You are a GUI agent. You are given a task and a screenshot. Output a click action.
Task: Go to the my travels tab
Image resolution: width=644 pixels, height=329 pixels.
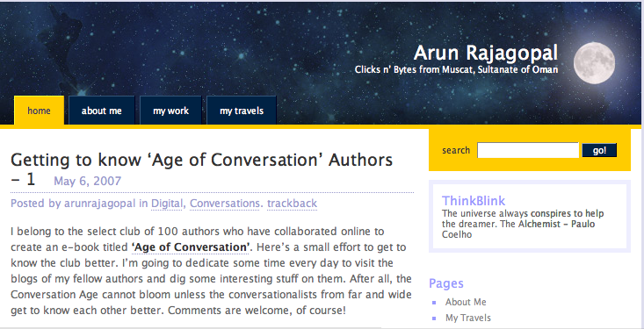point(242,111)
